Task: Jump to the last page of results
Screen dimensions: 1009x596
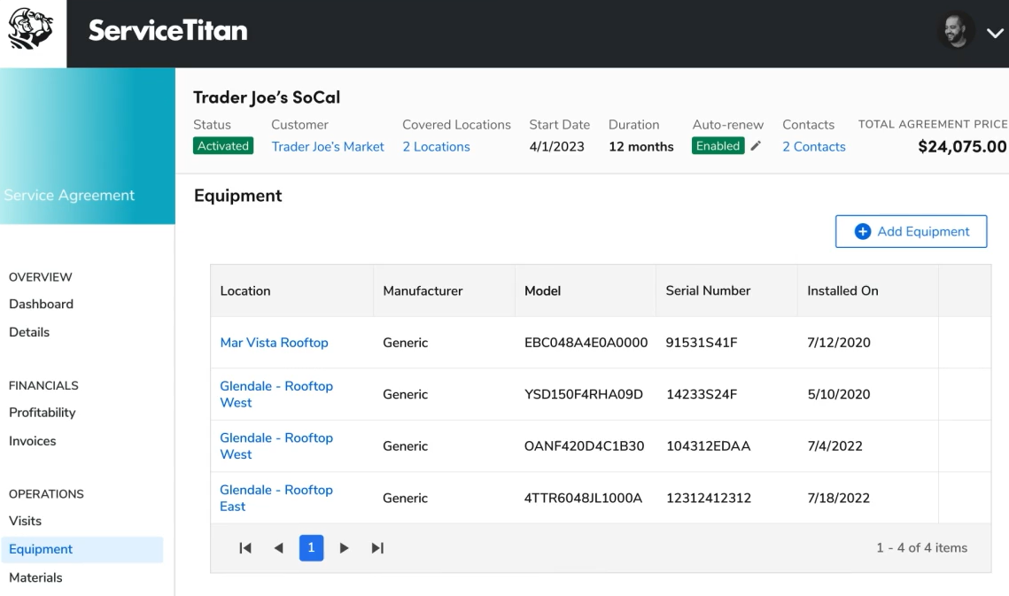Action: 377,548
